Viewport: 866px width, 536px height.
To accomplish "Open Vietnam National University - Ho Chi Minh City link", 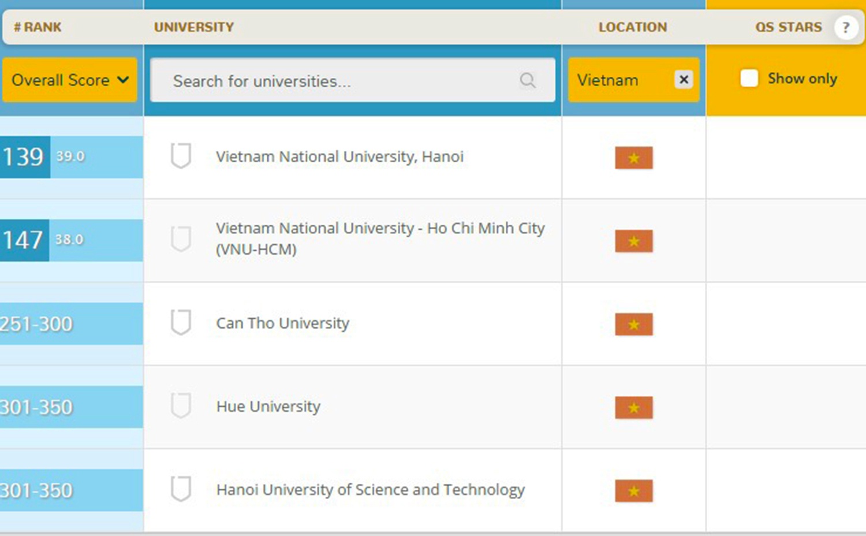I will coord(380,229).
